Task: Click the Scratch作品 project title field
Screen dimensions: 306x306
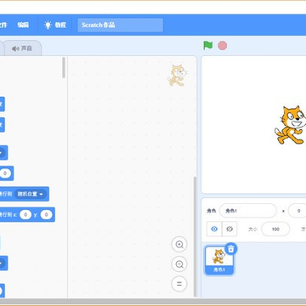Action: (121, 25)
